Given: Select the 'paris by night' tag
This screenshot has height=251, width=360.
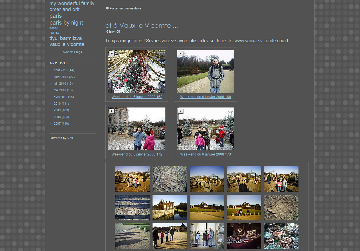Looking at the screenshot, I should pos(66,23).
